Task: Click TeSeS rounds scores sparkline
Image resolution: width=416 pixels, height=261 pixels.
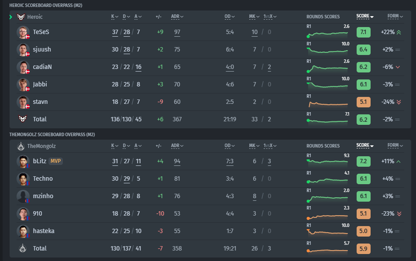Action: click(328, 32)
